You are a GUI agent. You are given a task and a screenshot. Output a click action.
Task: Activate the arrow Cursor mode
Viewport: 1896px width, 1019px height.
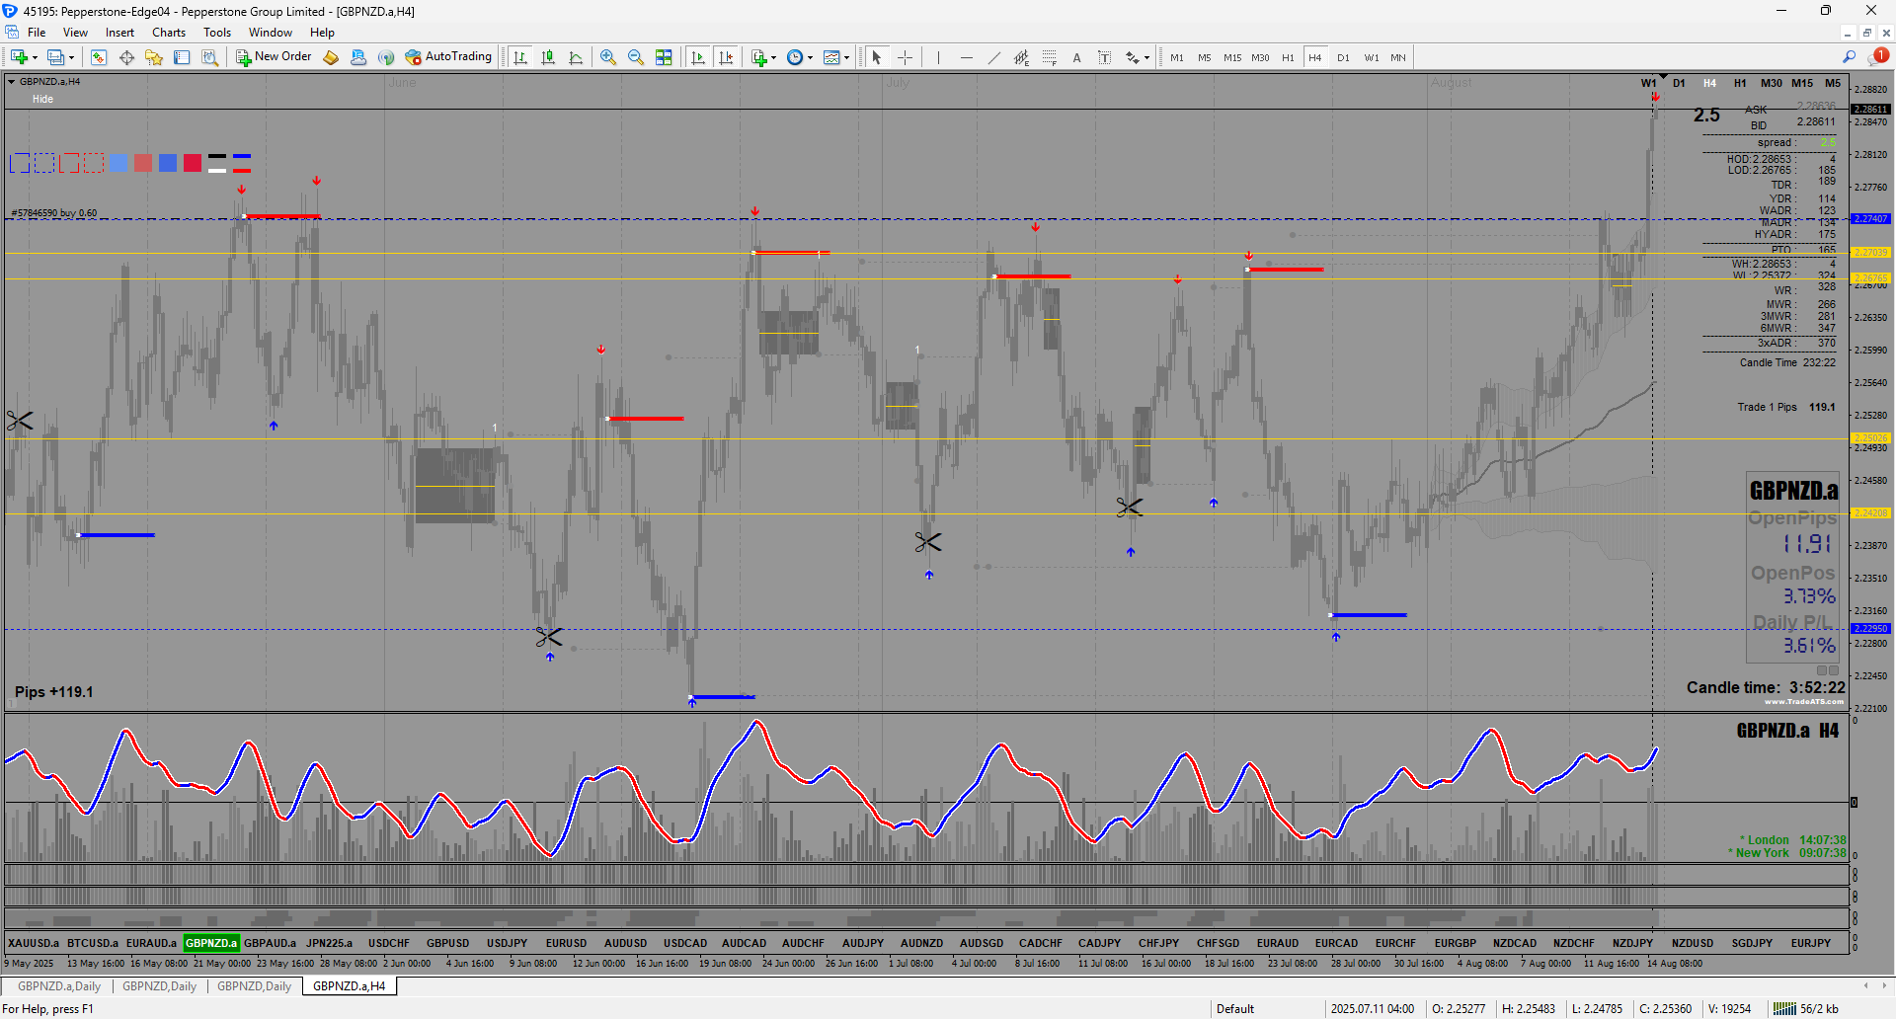[x=877, y=57]
